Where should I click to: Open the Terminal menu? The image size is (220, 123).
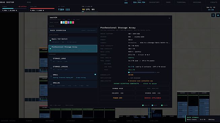pyautogui.click(x=181, y=2)
